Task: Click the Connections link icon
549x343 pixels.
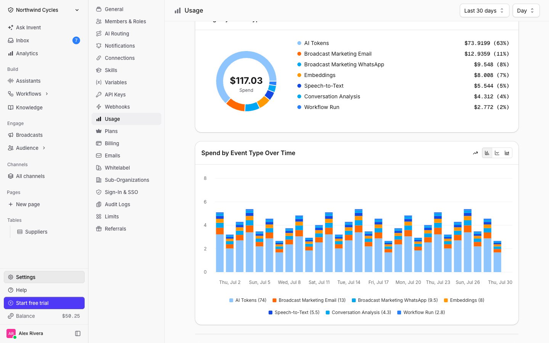Action: [x=99, y=58]
